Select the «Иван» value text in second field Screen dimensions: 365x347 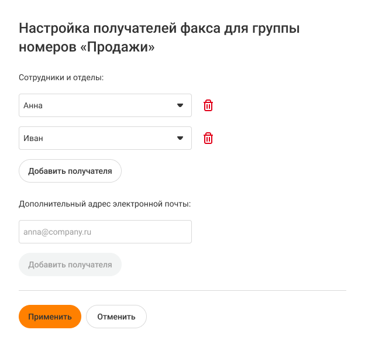pyautogui.click(x=33, y=139)
